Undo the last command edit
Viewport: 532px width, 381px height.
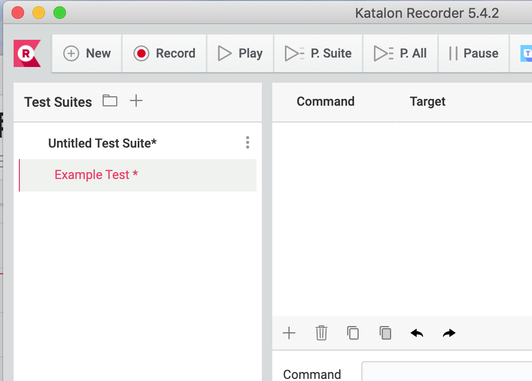pyautogui.click(x=417, y=333)
